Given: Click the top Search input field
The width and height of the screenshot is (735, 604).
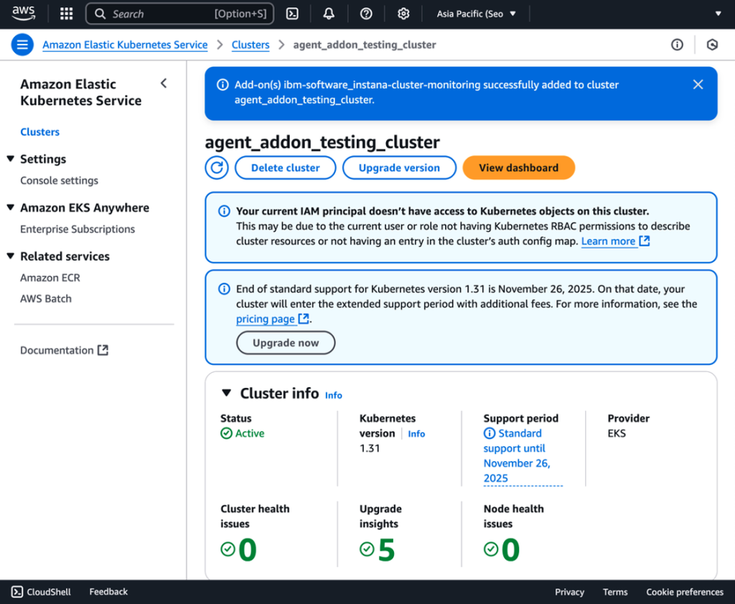Looking at the screenshot, I should pyautogui.click(x=180, y=14).
